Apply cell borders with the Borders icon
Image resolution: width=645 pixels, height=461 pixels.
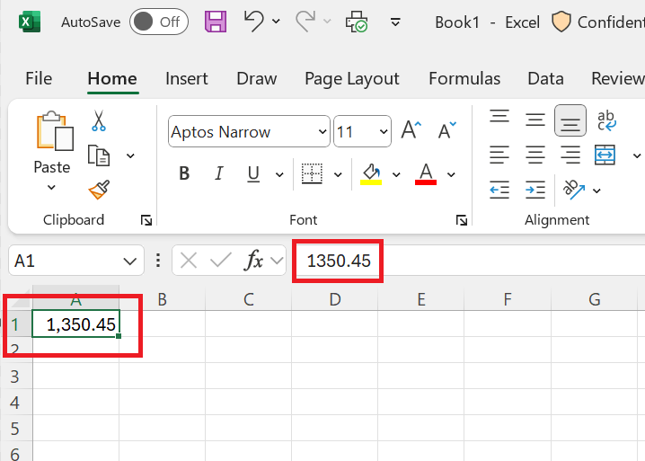[x=312, y=173]
